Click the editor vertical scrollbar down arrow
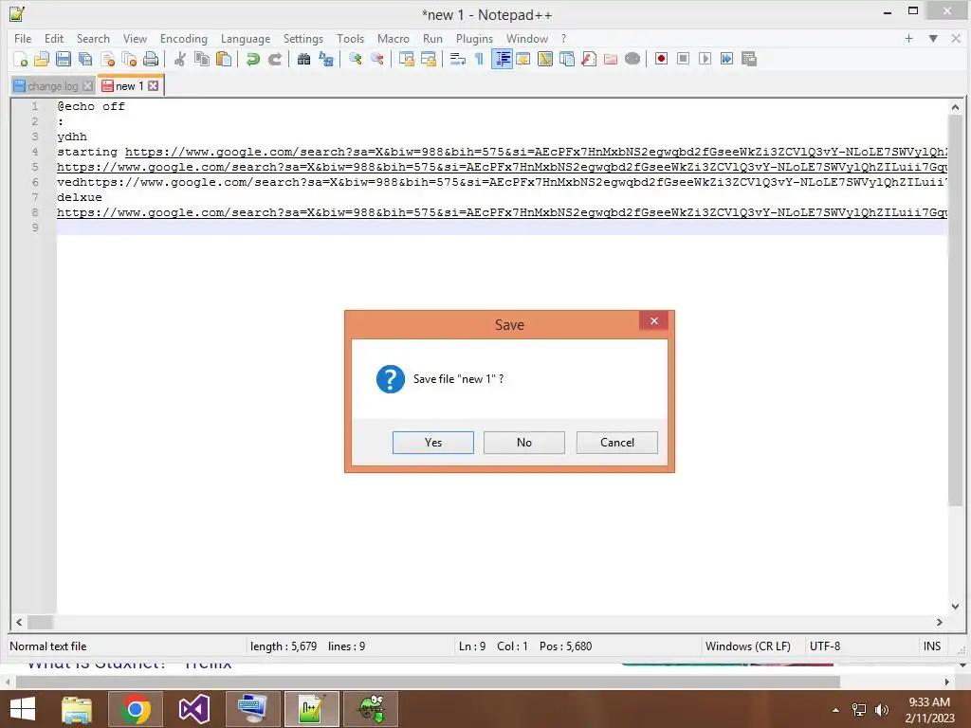971x728 pixels. click(955, 606)
